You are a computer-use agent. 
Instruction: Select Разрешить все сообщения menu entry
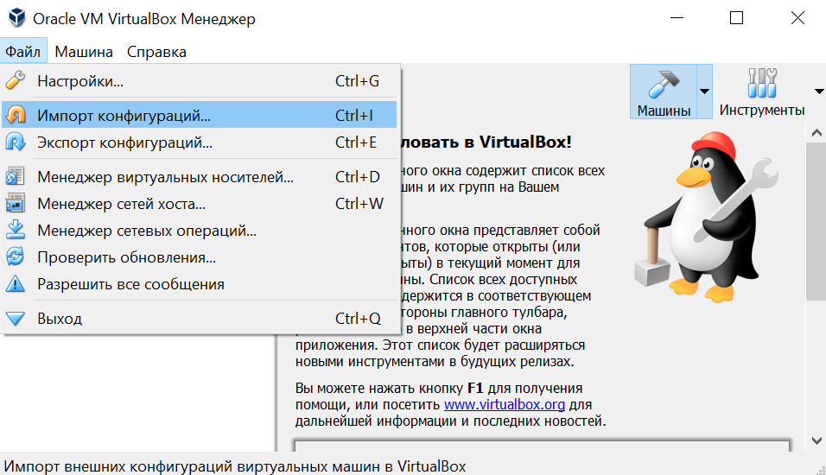(x=199, y=284)
